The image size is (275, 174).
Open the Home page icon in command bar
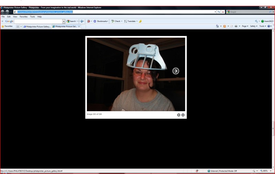pyautogui.click(x=218, y=26)
